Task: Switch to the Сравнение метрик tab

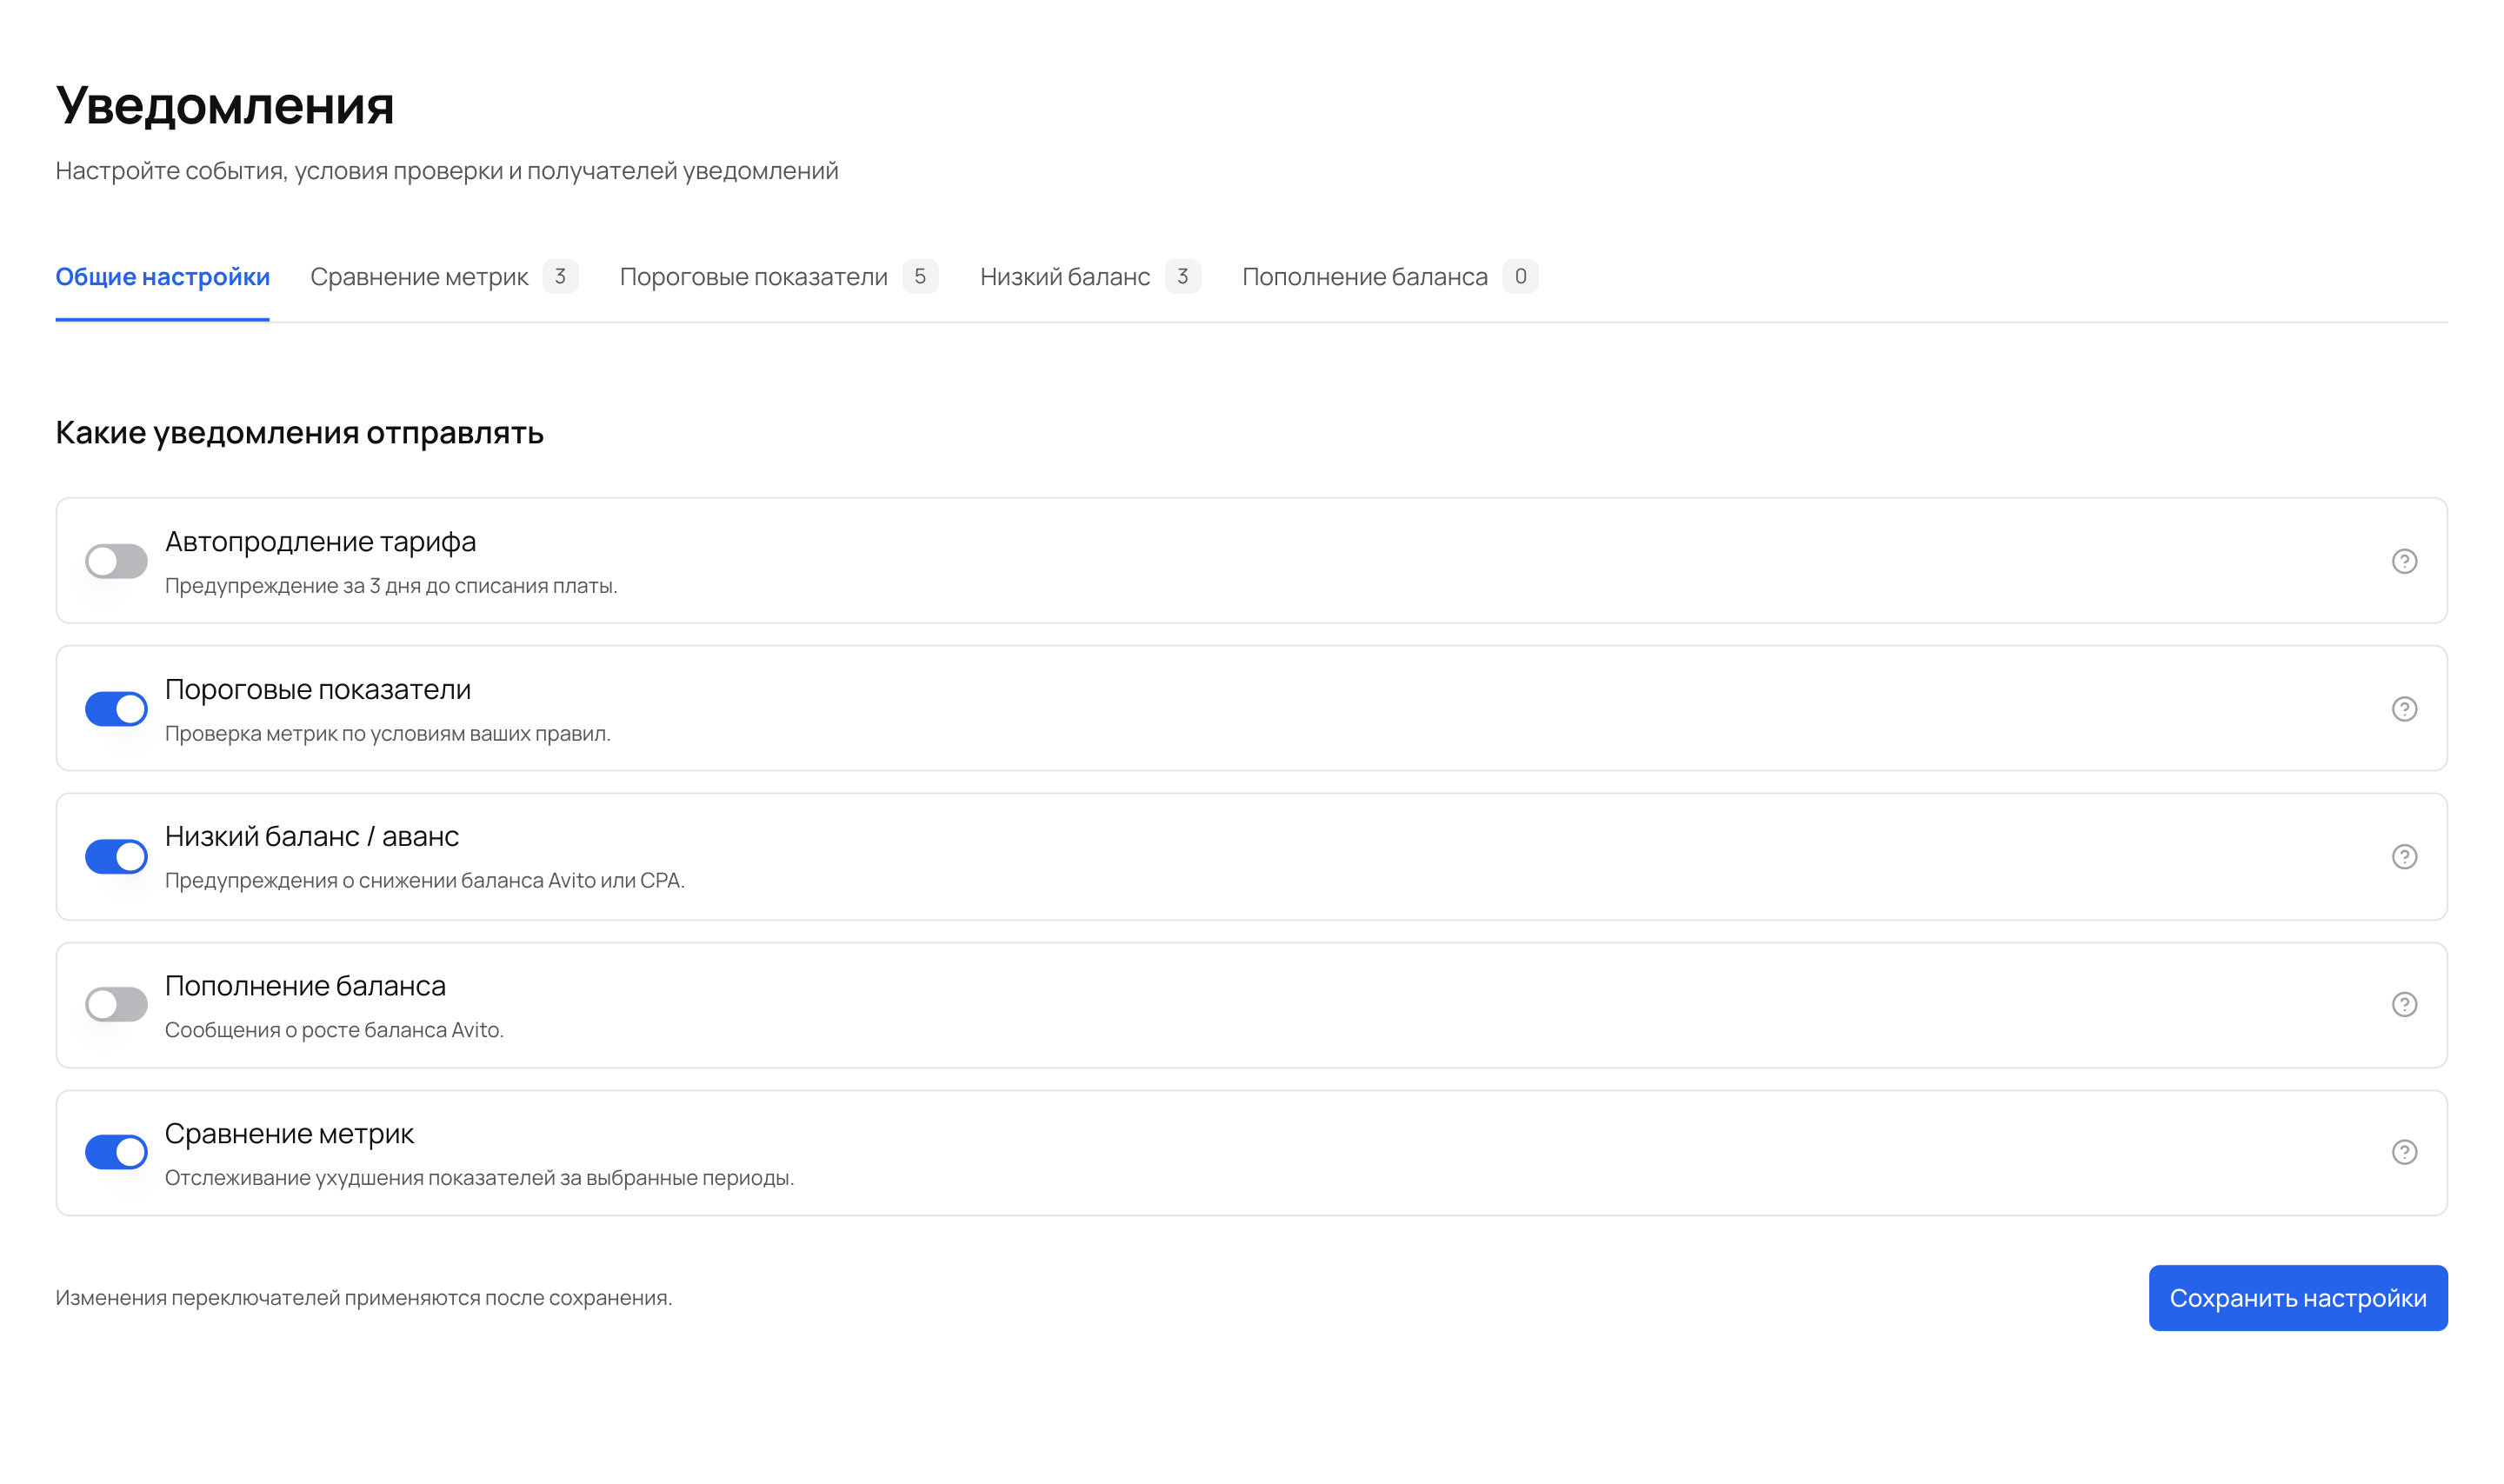Action: tap(444, 277)
